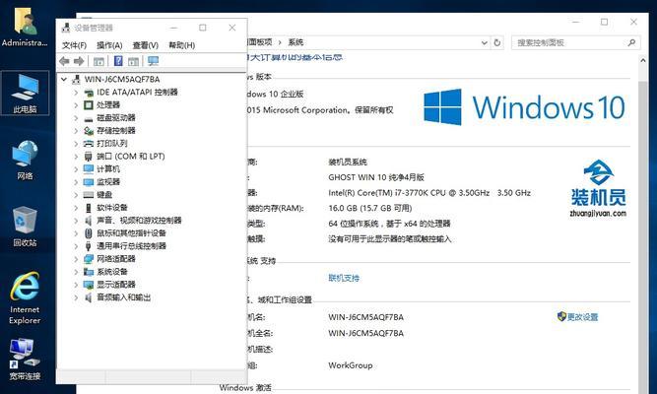Expand the 声音、视频和游戏控制器 node
The width and height of the screenshot is (657, 394).
[76, 221]
